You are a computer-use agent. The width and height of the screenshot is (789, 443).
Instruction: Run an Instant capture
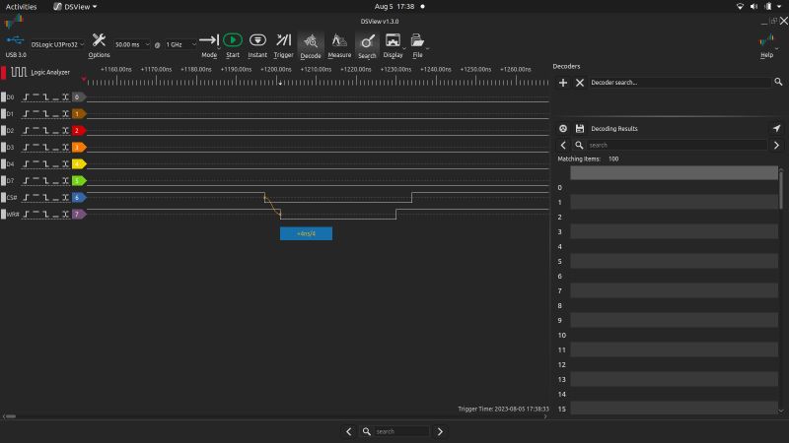[257, 45]
